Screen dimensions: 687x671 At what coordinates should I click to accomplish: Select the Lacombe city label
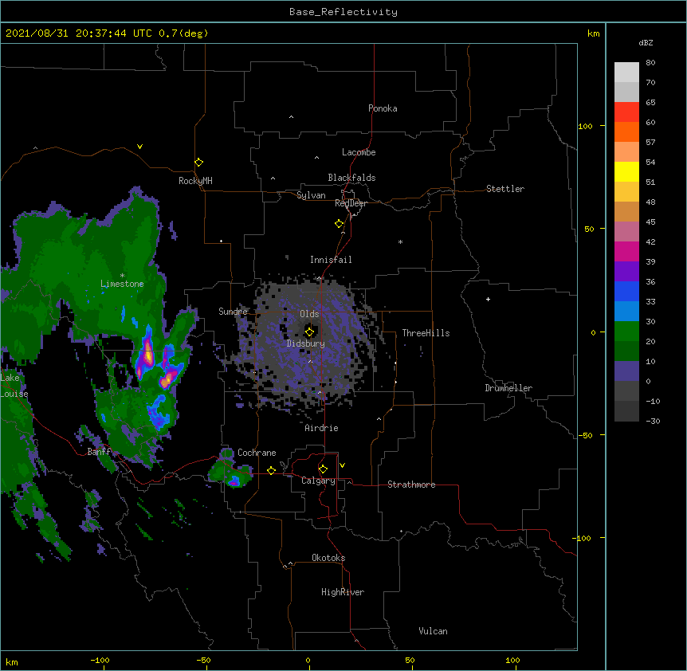point(359,152)
